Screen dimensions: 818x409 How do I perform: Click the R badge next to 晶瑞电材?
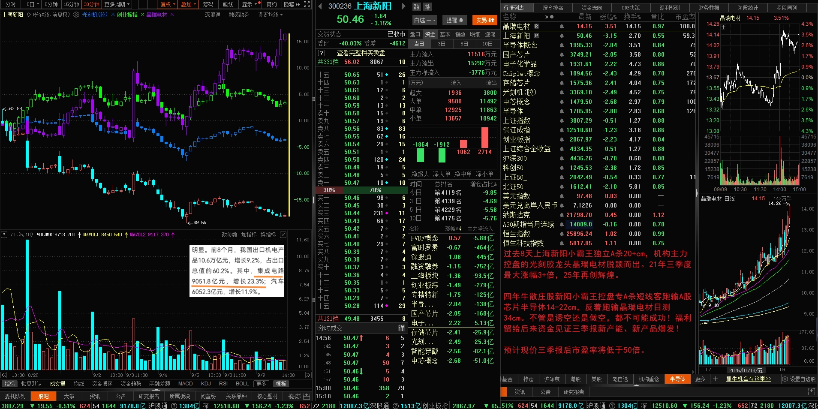536,27
